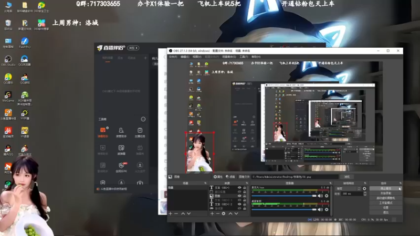Decrease transition duration with down arrow

tap(365, 195)
